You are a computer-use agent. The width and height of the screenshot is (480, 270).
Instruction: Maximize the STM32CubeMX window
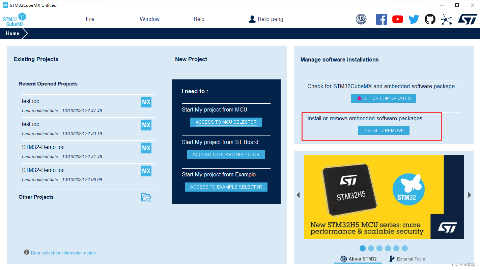pos(457,5)
